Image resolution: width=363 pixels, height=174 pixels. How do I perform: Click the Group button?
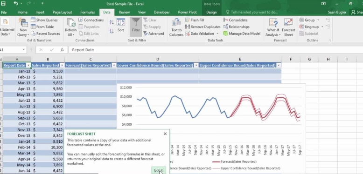pyautogui.click(x=307, y=20)
